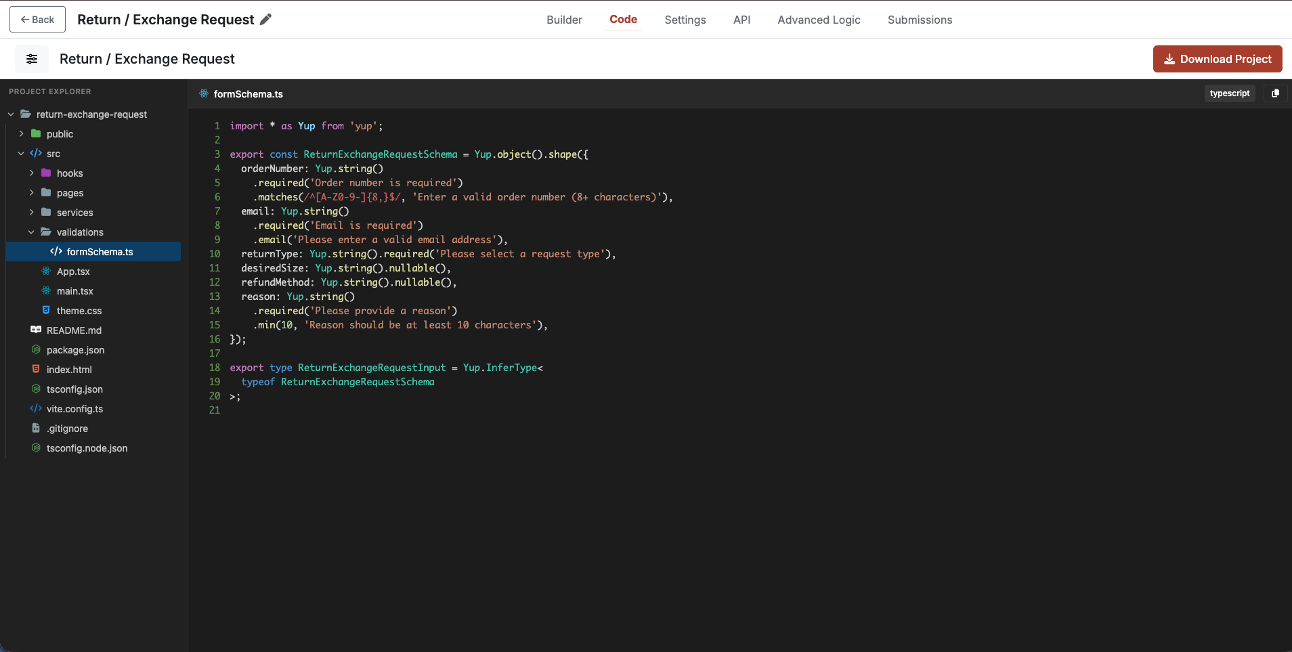The image size is (1292, 652).
Task: Click the React icon on formSchema.ts tab
Action: point(204,93)
